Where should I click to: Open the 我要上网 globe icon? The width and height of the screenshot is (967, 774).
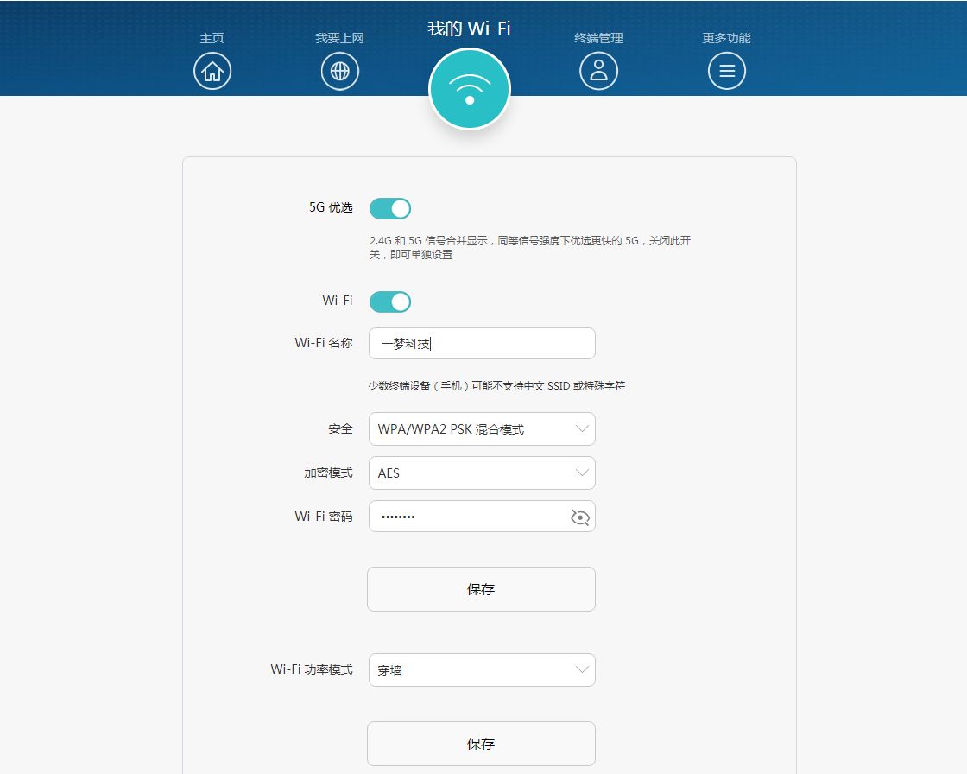[x=340, y=71]
